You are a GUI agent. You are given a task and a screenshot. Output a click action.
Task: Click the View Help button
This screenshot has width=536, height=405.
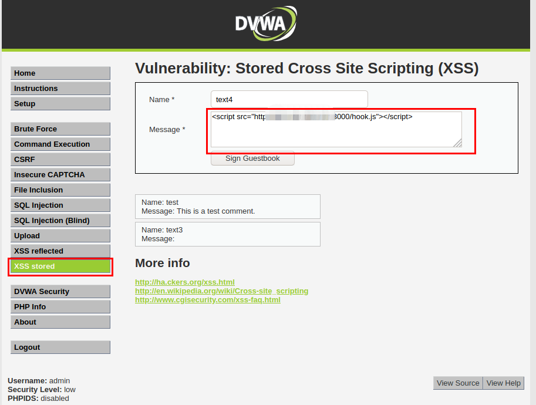click(503, 383)
